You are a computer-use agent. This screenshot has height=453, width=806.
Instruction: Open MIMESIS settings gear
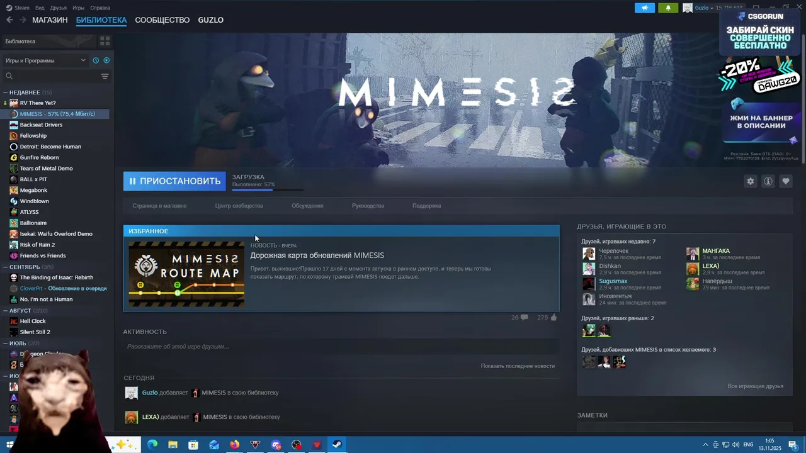pyautogui.click(x=750, y=181)
